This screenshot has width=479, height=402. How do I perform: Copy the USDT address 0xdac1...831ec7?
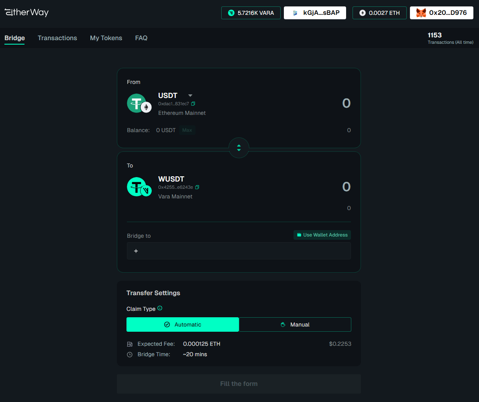pos(193,104)
